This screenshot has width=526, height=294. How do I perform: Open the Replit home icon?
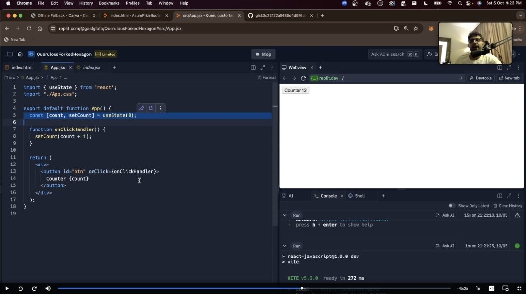tap(20, 54)
